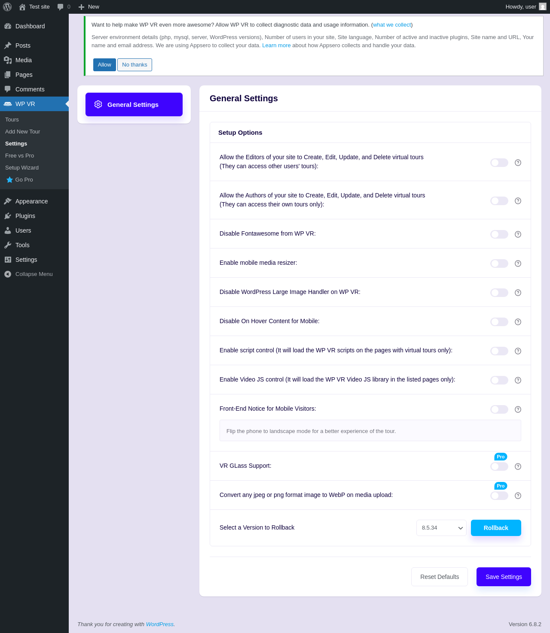
Task: Show help for Editors permission option
Action: [518, 163]
